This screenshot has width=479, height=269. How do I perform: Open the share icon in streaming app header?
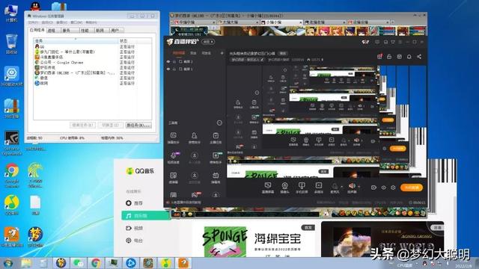tap(419, 57)
